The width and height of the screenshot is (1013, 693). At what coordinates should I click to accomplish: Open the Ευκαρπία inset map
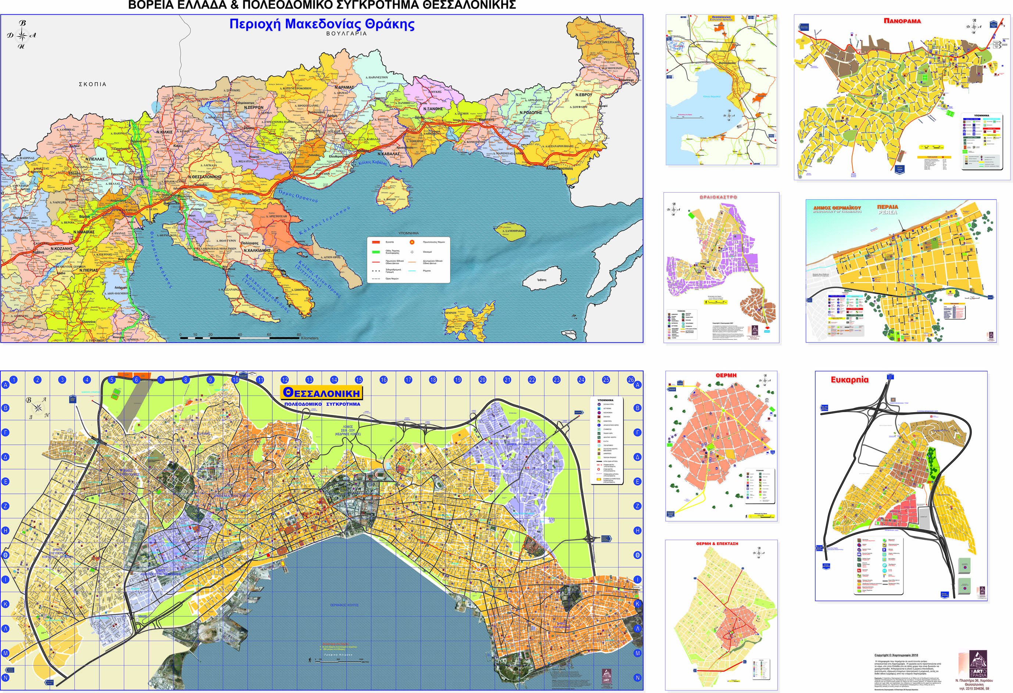(x=901, y=486)
